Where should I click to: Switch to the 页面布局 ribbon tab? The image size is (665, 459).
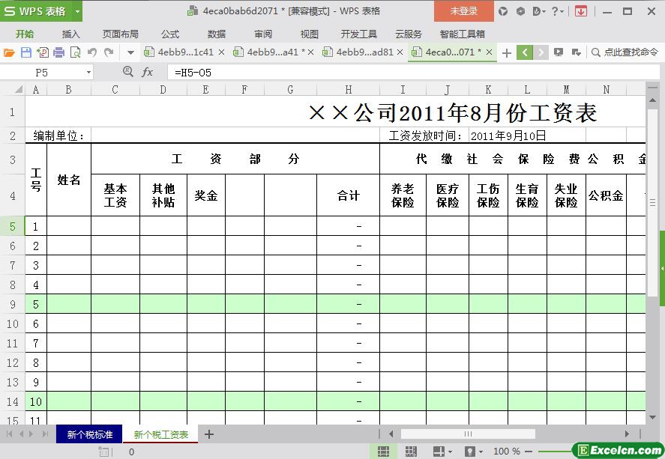[121, 34]
